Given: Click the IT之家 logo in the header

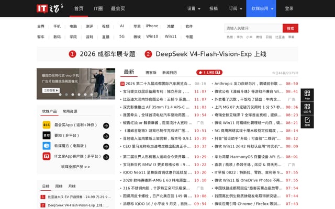Looking at the screenshot, I should tap(50, 8).
